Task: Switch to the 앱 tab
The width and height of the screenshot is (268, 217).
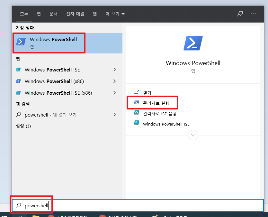Action: [x=39, y=14]
